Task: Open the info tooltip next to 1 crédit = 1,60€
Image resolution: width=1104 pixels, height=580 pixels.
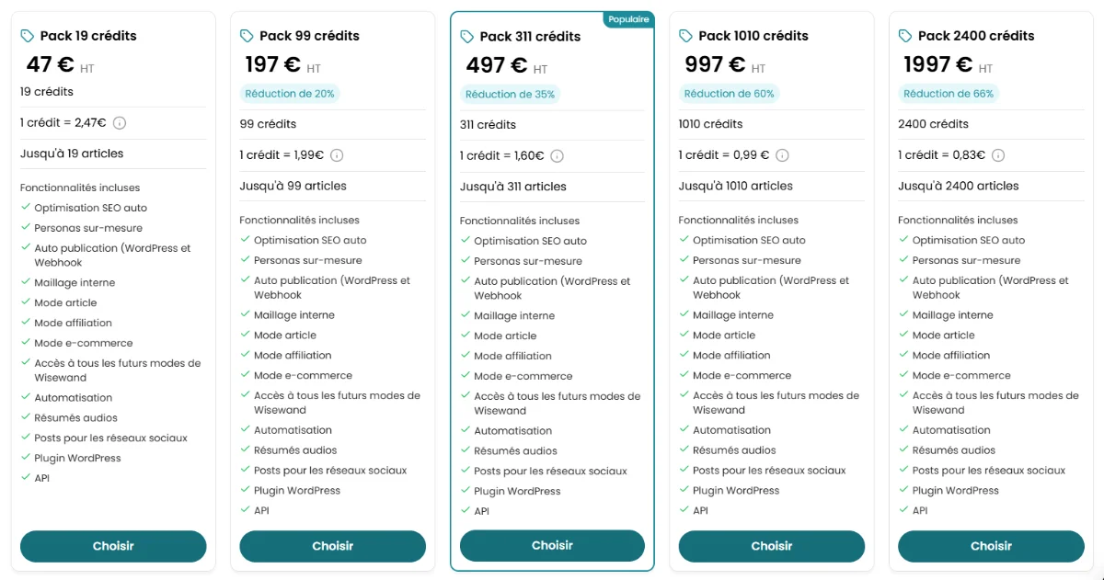Action: coord(556,155)
